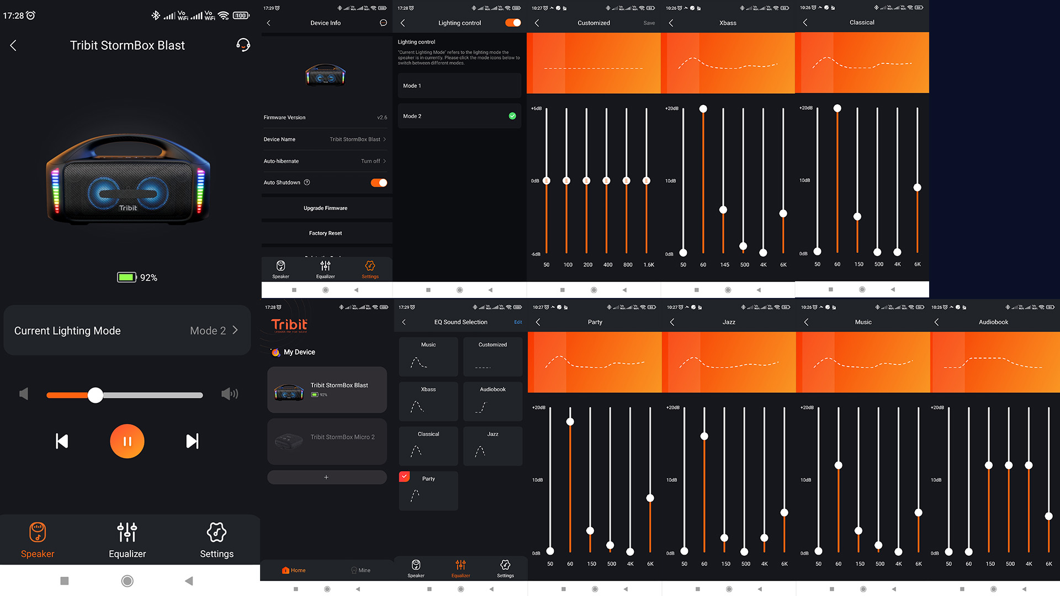Image resolution: width=1060 pixels, height=596 pixels.
Task: Tap the low-volume speaker icon
Action: [24, 394]
